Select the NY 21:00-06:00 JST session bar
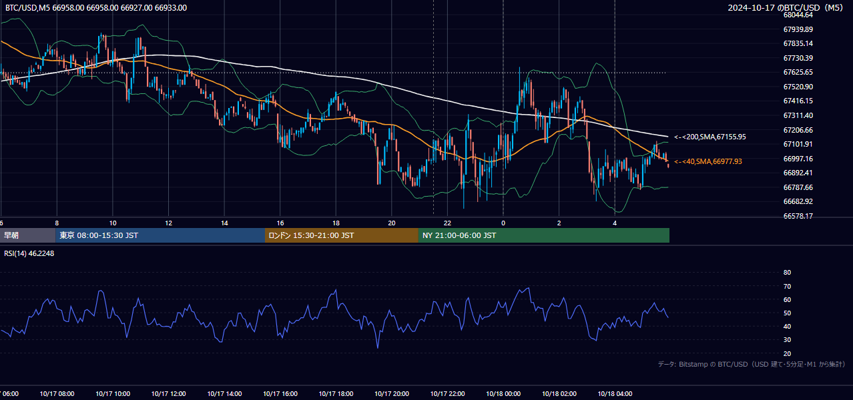Screen dimensions: 853x400 click(544, 235)
